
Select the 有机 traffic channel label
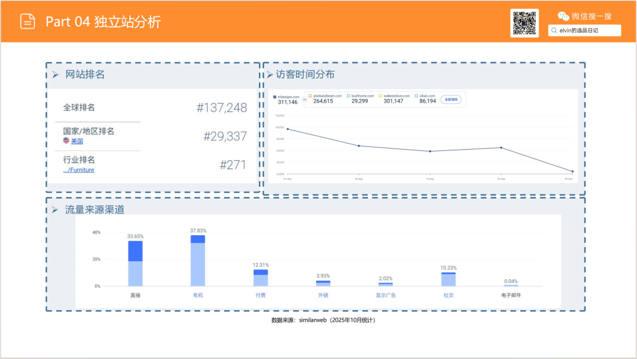pos(198,295)
